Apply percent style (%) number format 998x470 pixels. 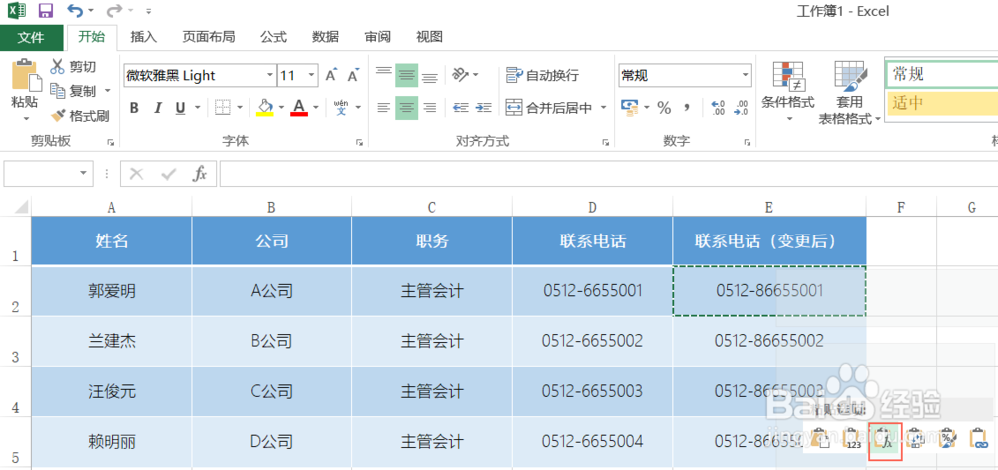664,108
